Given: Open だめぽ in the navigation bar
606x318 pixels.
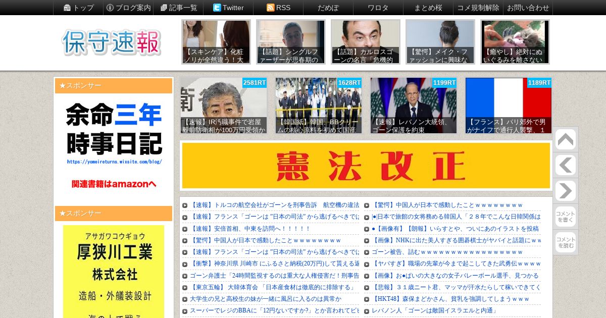Looking at the screenshot, I should tap(328, 8).
